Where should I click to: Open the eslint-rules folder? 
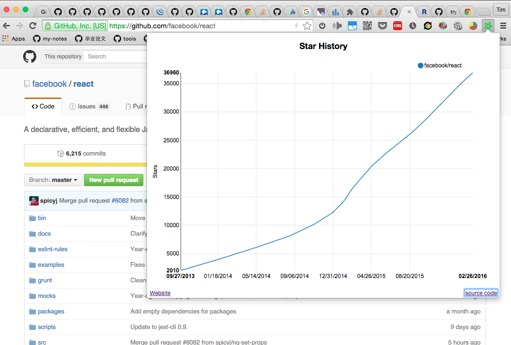[52, 249]
